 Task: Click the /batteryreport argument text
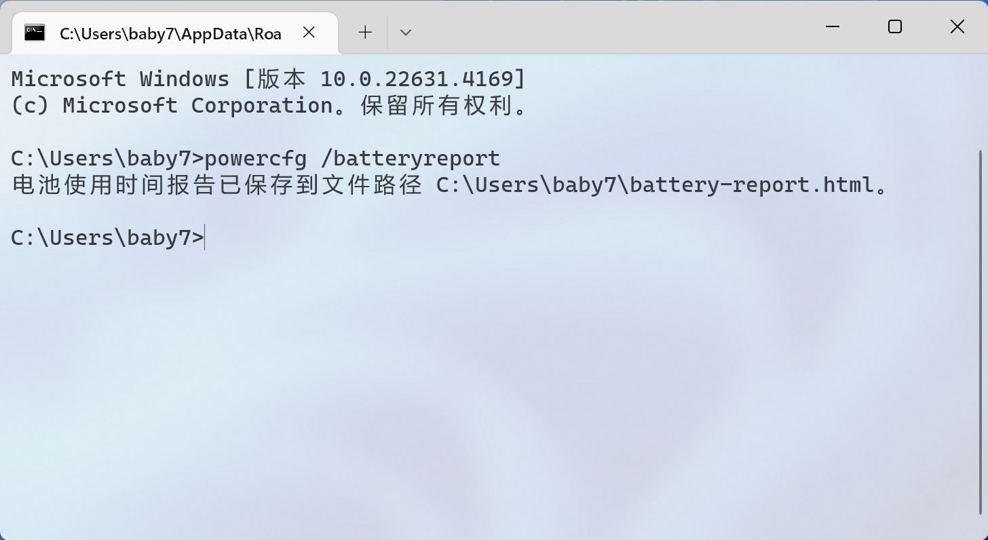click(410, 158)
